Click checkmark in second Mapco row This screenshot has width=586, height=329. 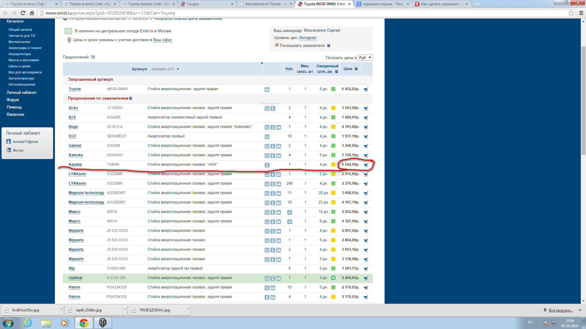click(x=290, y=221)
